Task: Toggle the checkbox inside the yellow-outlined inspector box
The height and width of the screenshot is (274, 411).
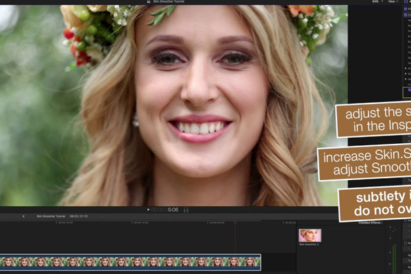Action: click(409, 90)
